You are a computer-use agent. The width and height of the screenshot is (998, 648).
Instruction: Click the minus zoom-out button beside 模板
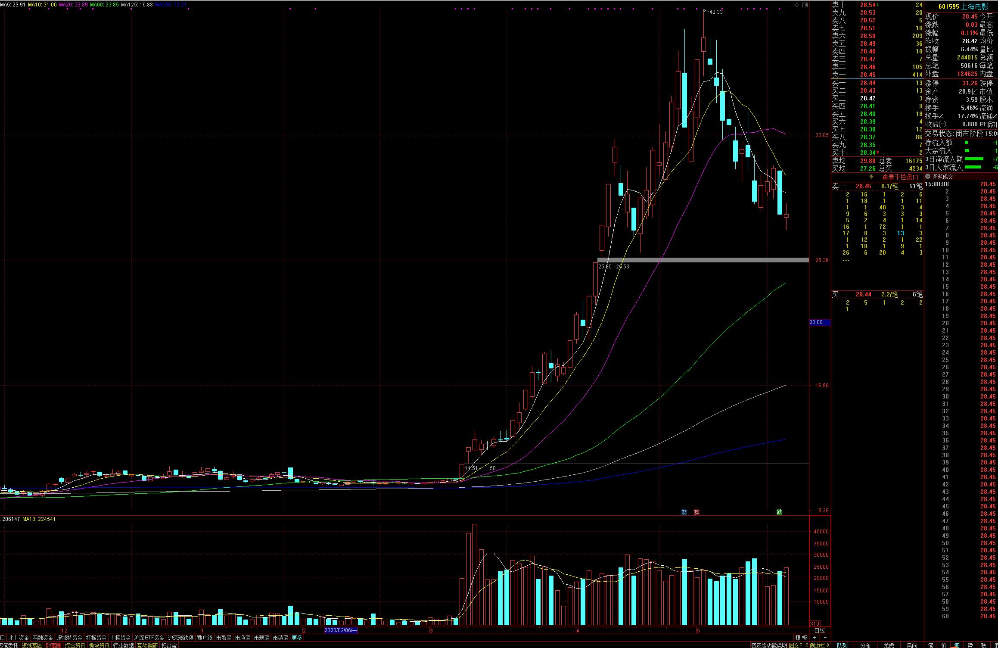click(825, 638)
